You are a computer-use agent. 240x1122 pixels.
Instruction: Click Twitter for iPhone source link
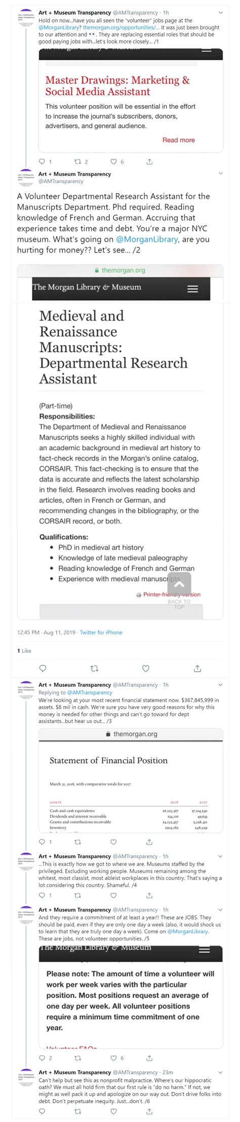tap(101, 633)
